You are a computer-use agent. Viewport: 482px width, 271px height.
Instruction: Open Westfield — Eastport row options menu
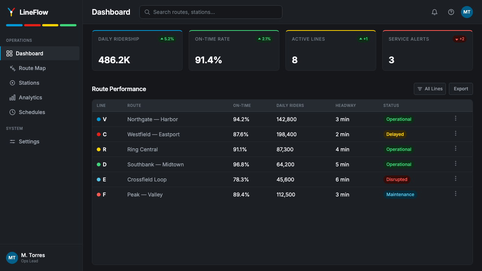pos(456,134)
